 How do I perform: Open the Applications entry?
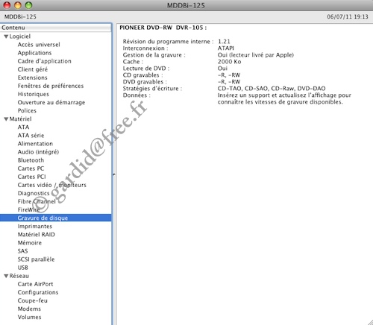click(34, 53)
